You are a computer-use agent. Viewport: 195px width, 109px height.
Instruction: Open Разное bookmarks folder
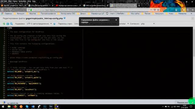click(x=146, y=14)
